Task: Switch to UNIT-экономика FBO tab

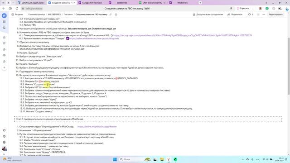Action: tap(153, 3)
